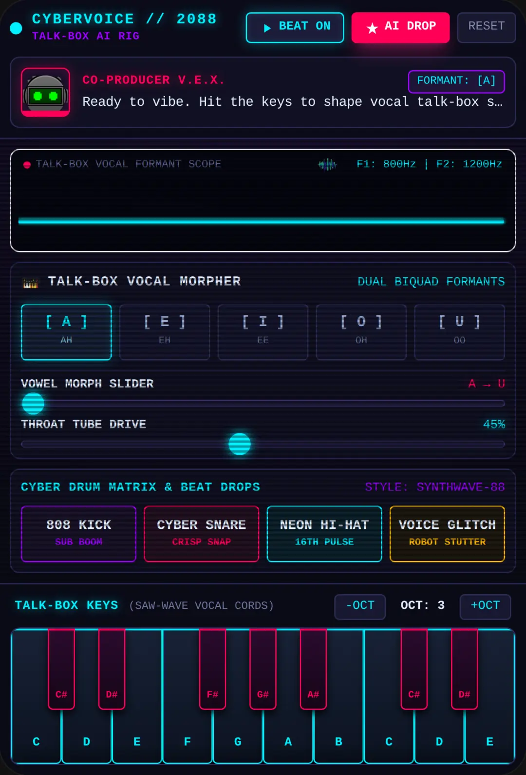Click the F1: 800Hz | F2: 1200Hz readout
The image size is (526, 775).
click(429, 164)
